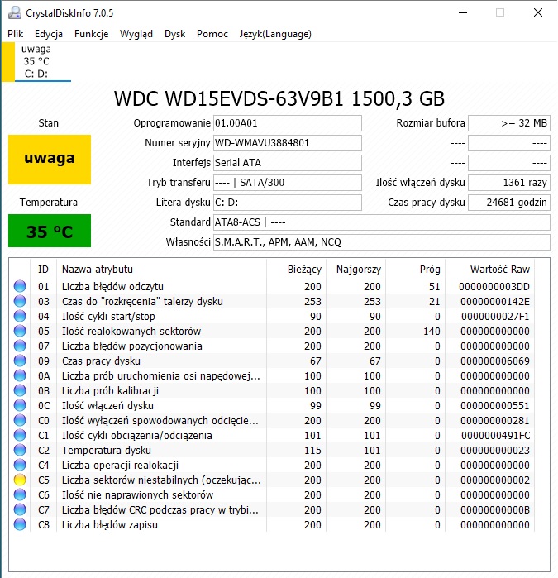Click the status orb for attribute 04

pyautogui.click(x=20, y=316)
